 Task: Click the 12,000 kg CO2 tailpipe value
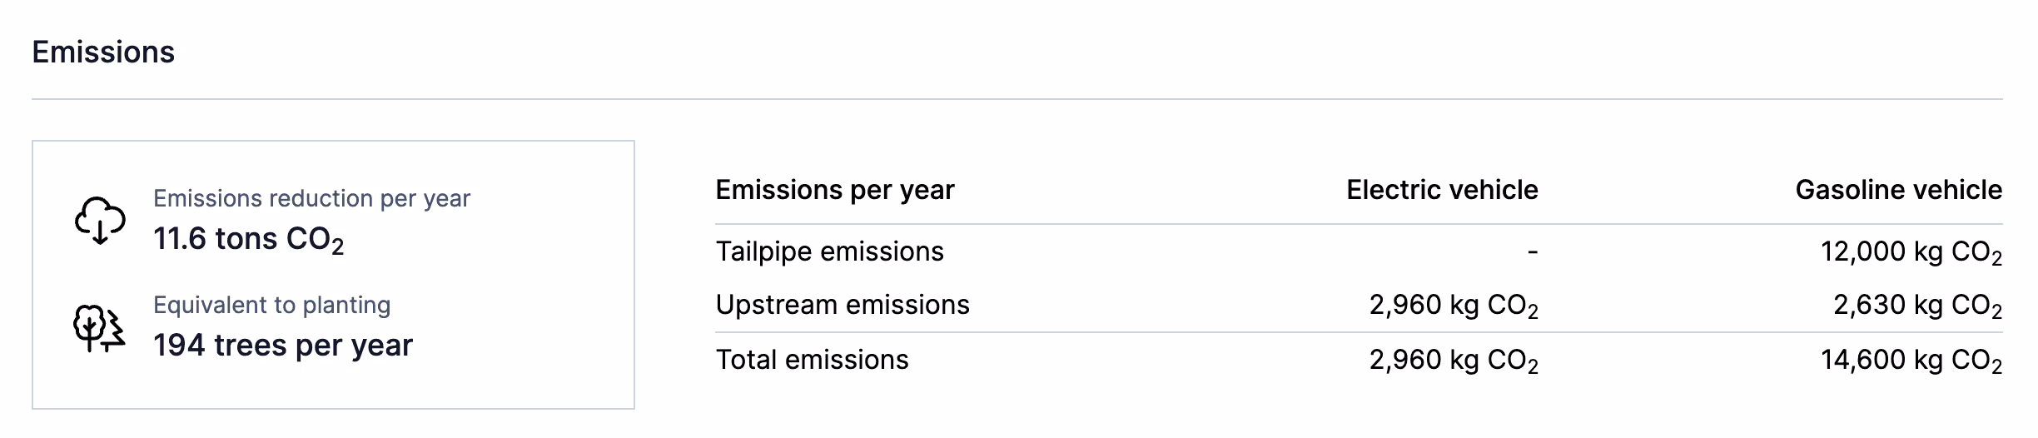(x=1911, y=252)
